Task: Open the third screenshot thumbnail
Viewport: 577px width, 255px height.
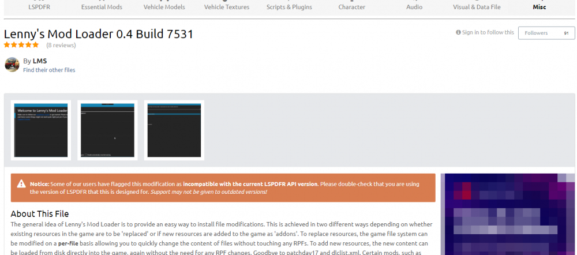Action: pyautogui.click(x=174, y=130)
